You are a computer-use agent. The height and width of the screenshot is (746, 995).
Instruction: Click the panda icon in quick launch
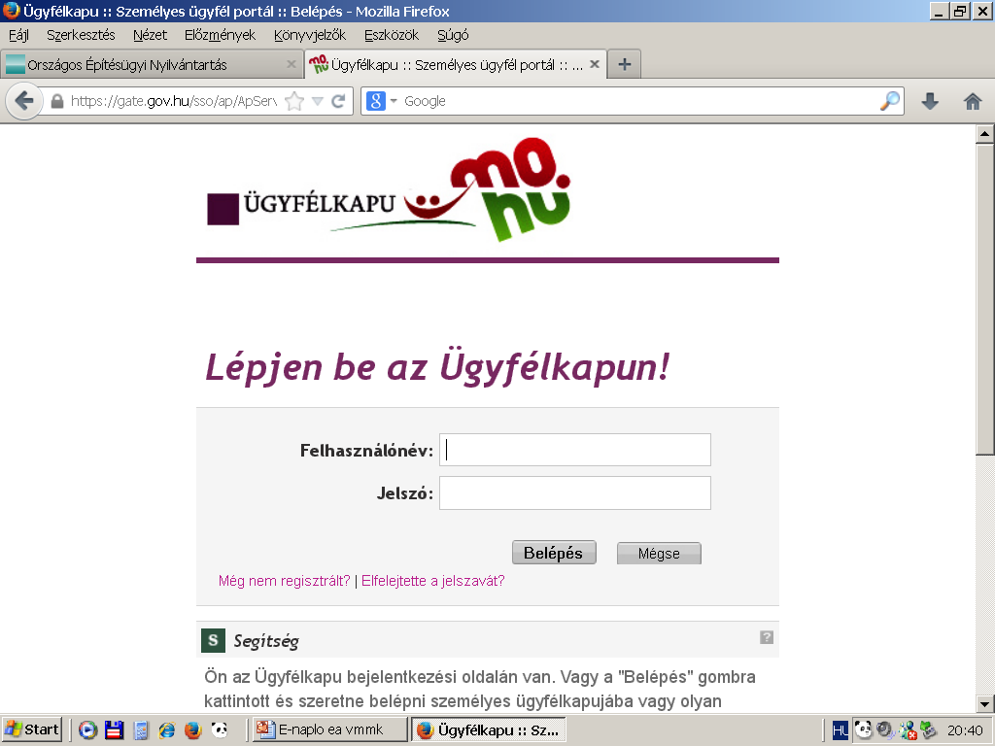(x=220, y=730)
